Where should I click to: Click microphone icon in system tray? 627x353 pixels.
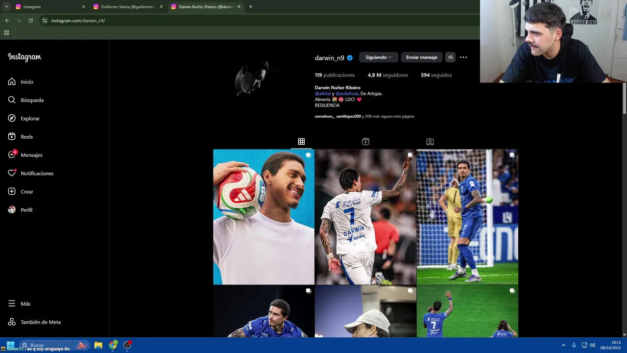point(574,345)
